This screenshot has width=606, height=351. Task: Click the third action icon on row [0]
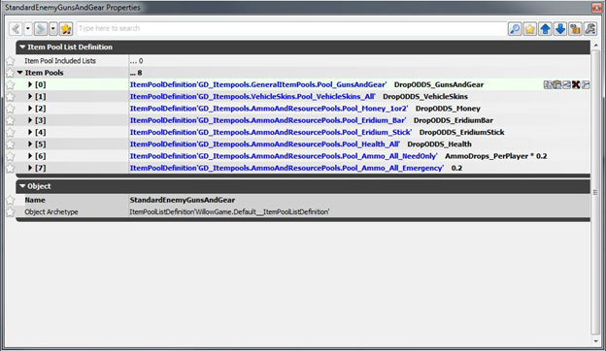566,85
